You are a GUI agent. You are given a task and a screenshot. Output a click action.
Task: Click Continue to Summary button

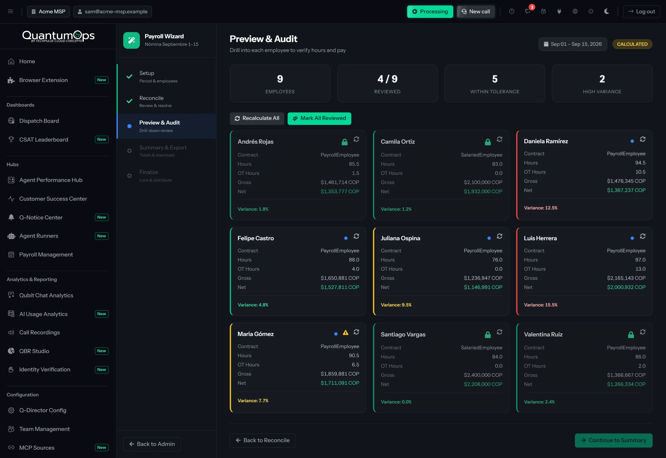tap(613, 440)
